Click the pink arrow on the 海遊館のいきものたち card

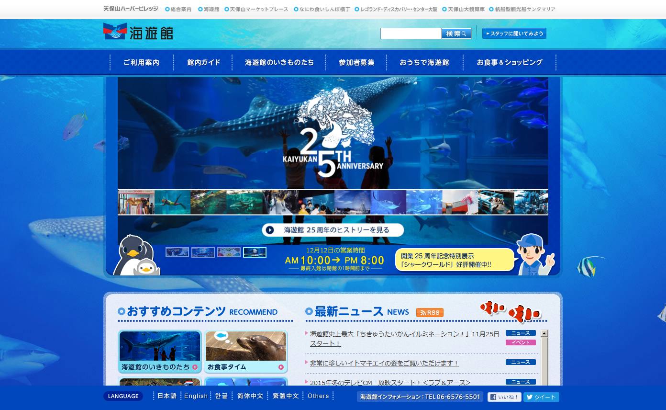pyautogui.click(x=195, y=367)
